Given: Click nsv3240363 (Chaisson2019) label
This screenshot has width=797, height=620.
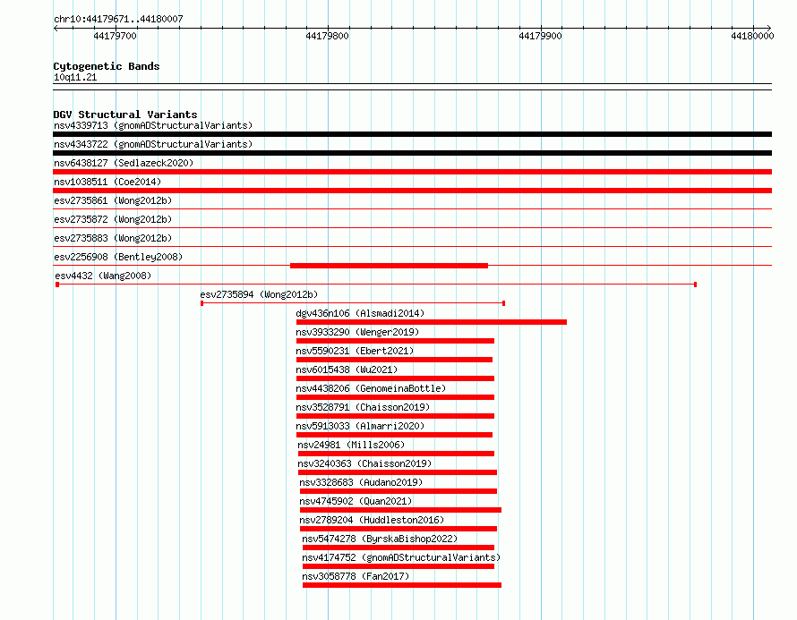Looking at the screenshot, I should [364, 463].
